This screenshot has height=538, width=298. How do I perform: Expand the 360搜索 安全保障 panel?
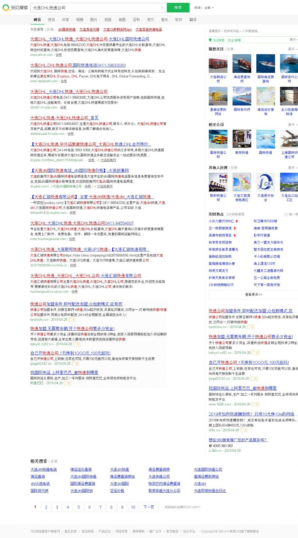pyautogui.click(x=293, y=40)
